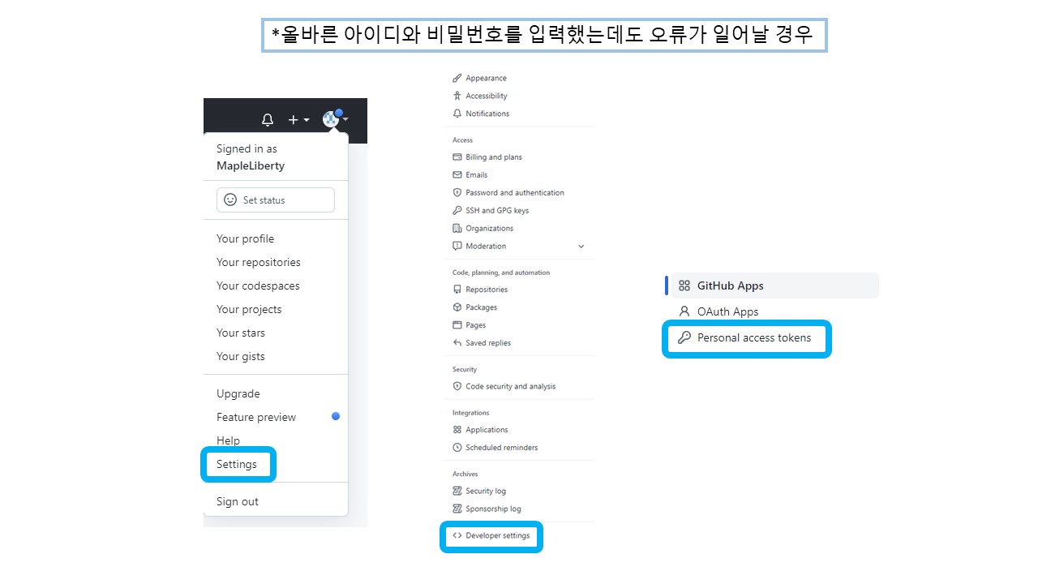Click the Personal access tokens key icon
This screenshot has height=584, width=1038.
click(684, 337)
